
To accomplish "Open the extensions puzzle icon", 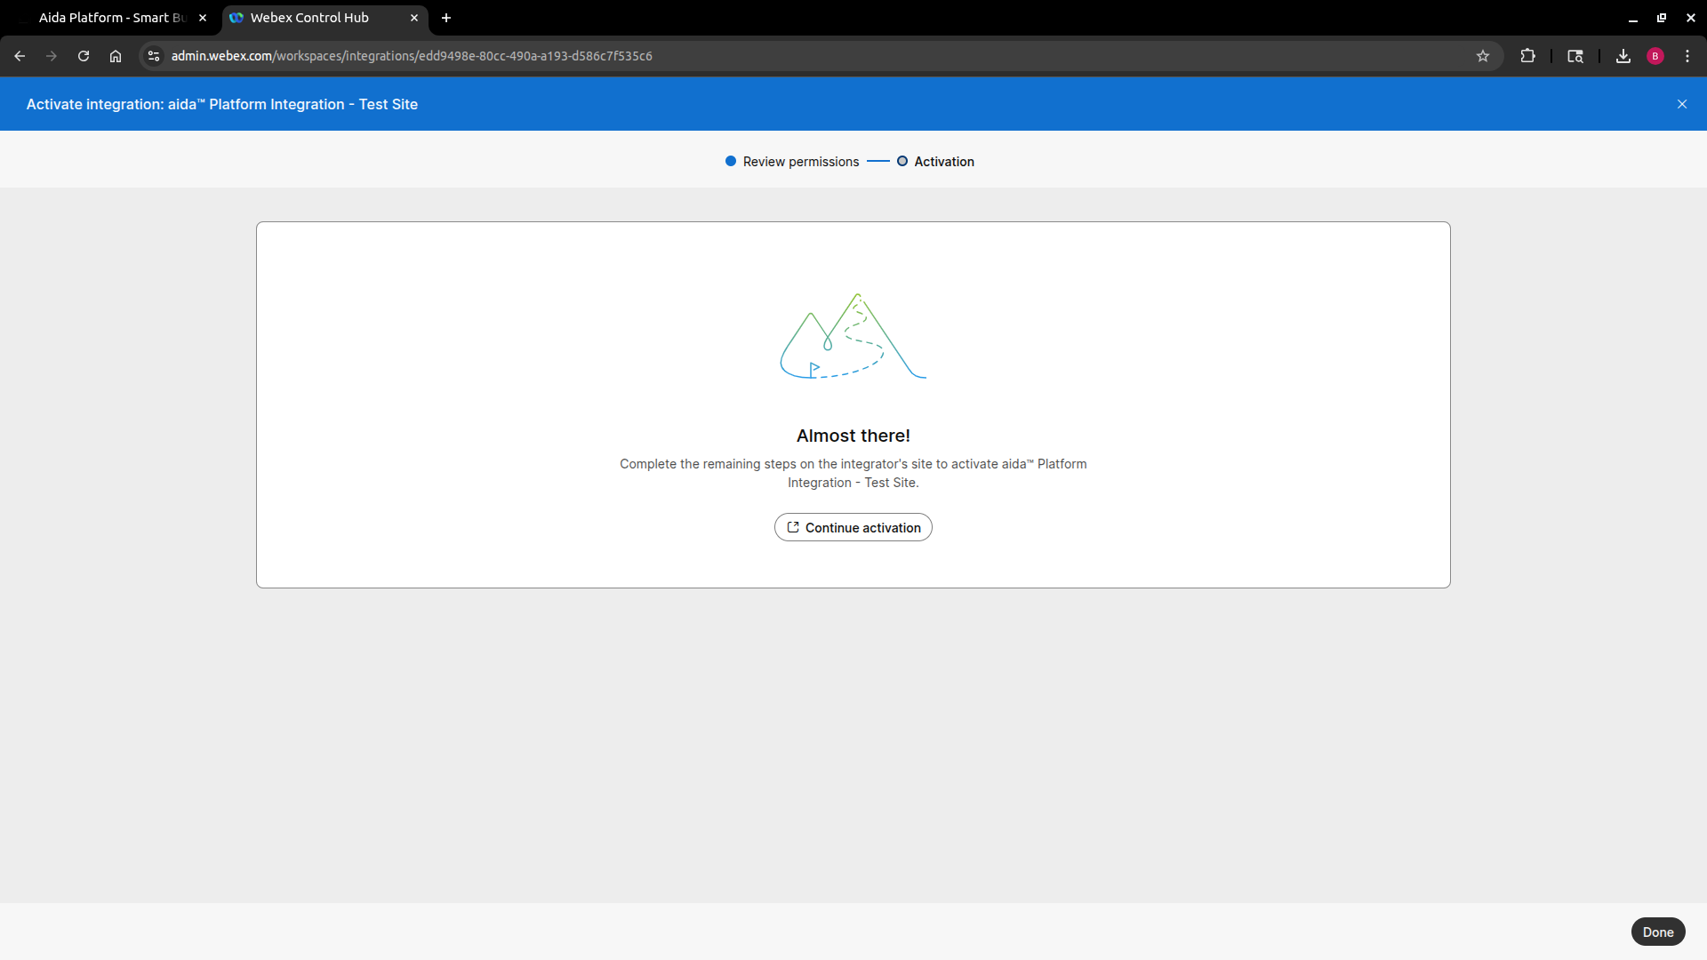I will (x=1527, y=56).
